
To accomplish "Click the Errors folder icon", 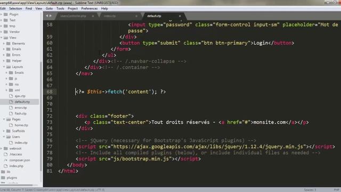I will click(x=9, y=55).
